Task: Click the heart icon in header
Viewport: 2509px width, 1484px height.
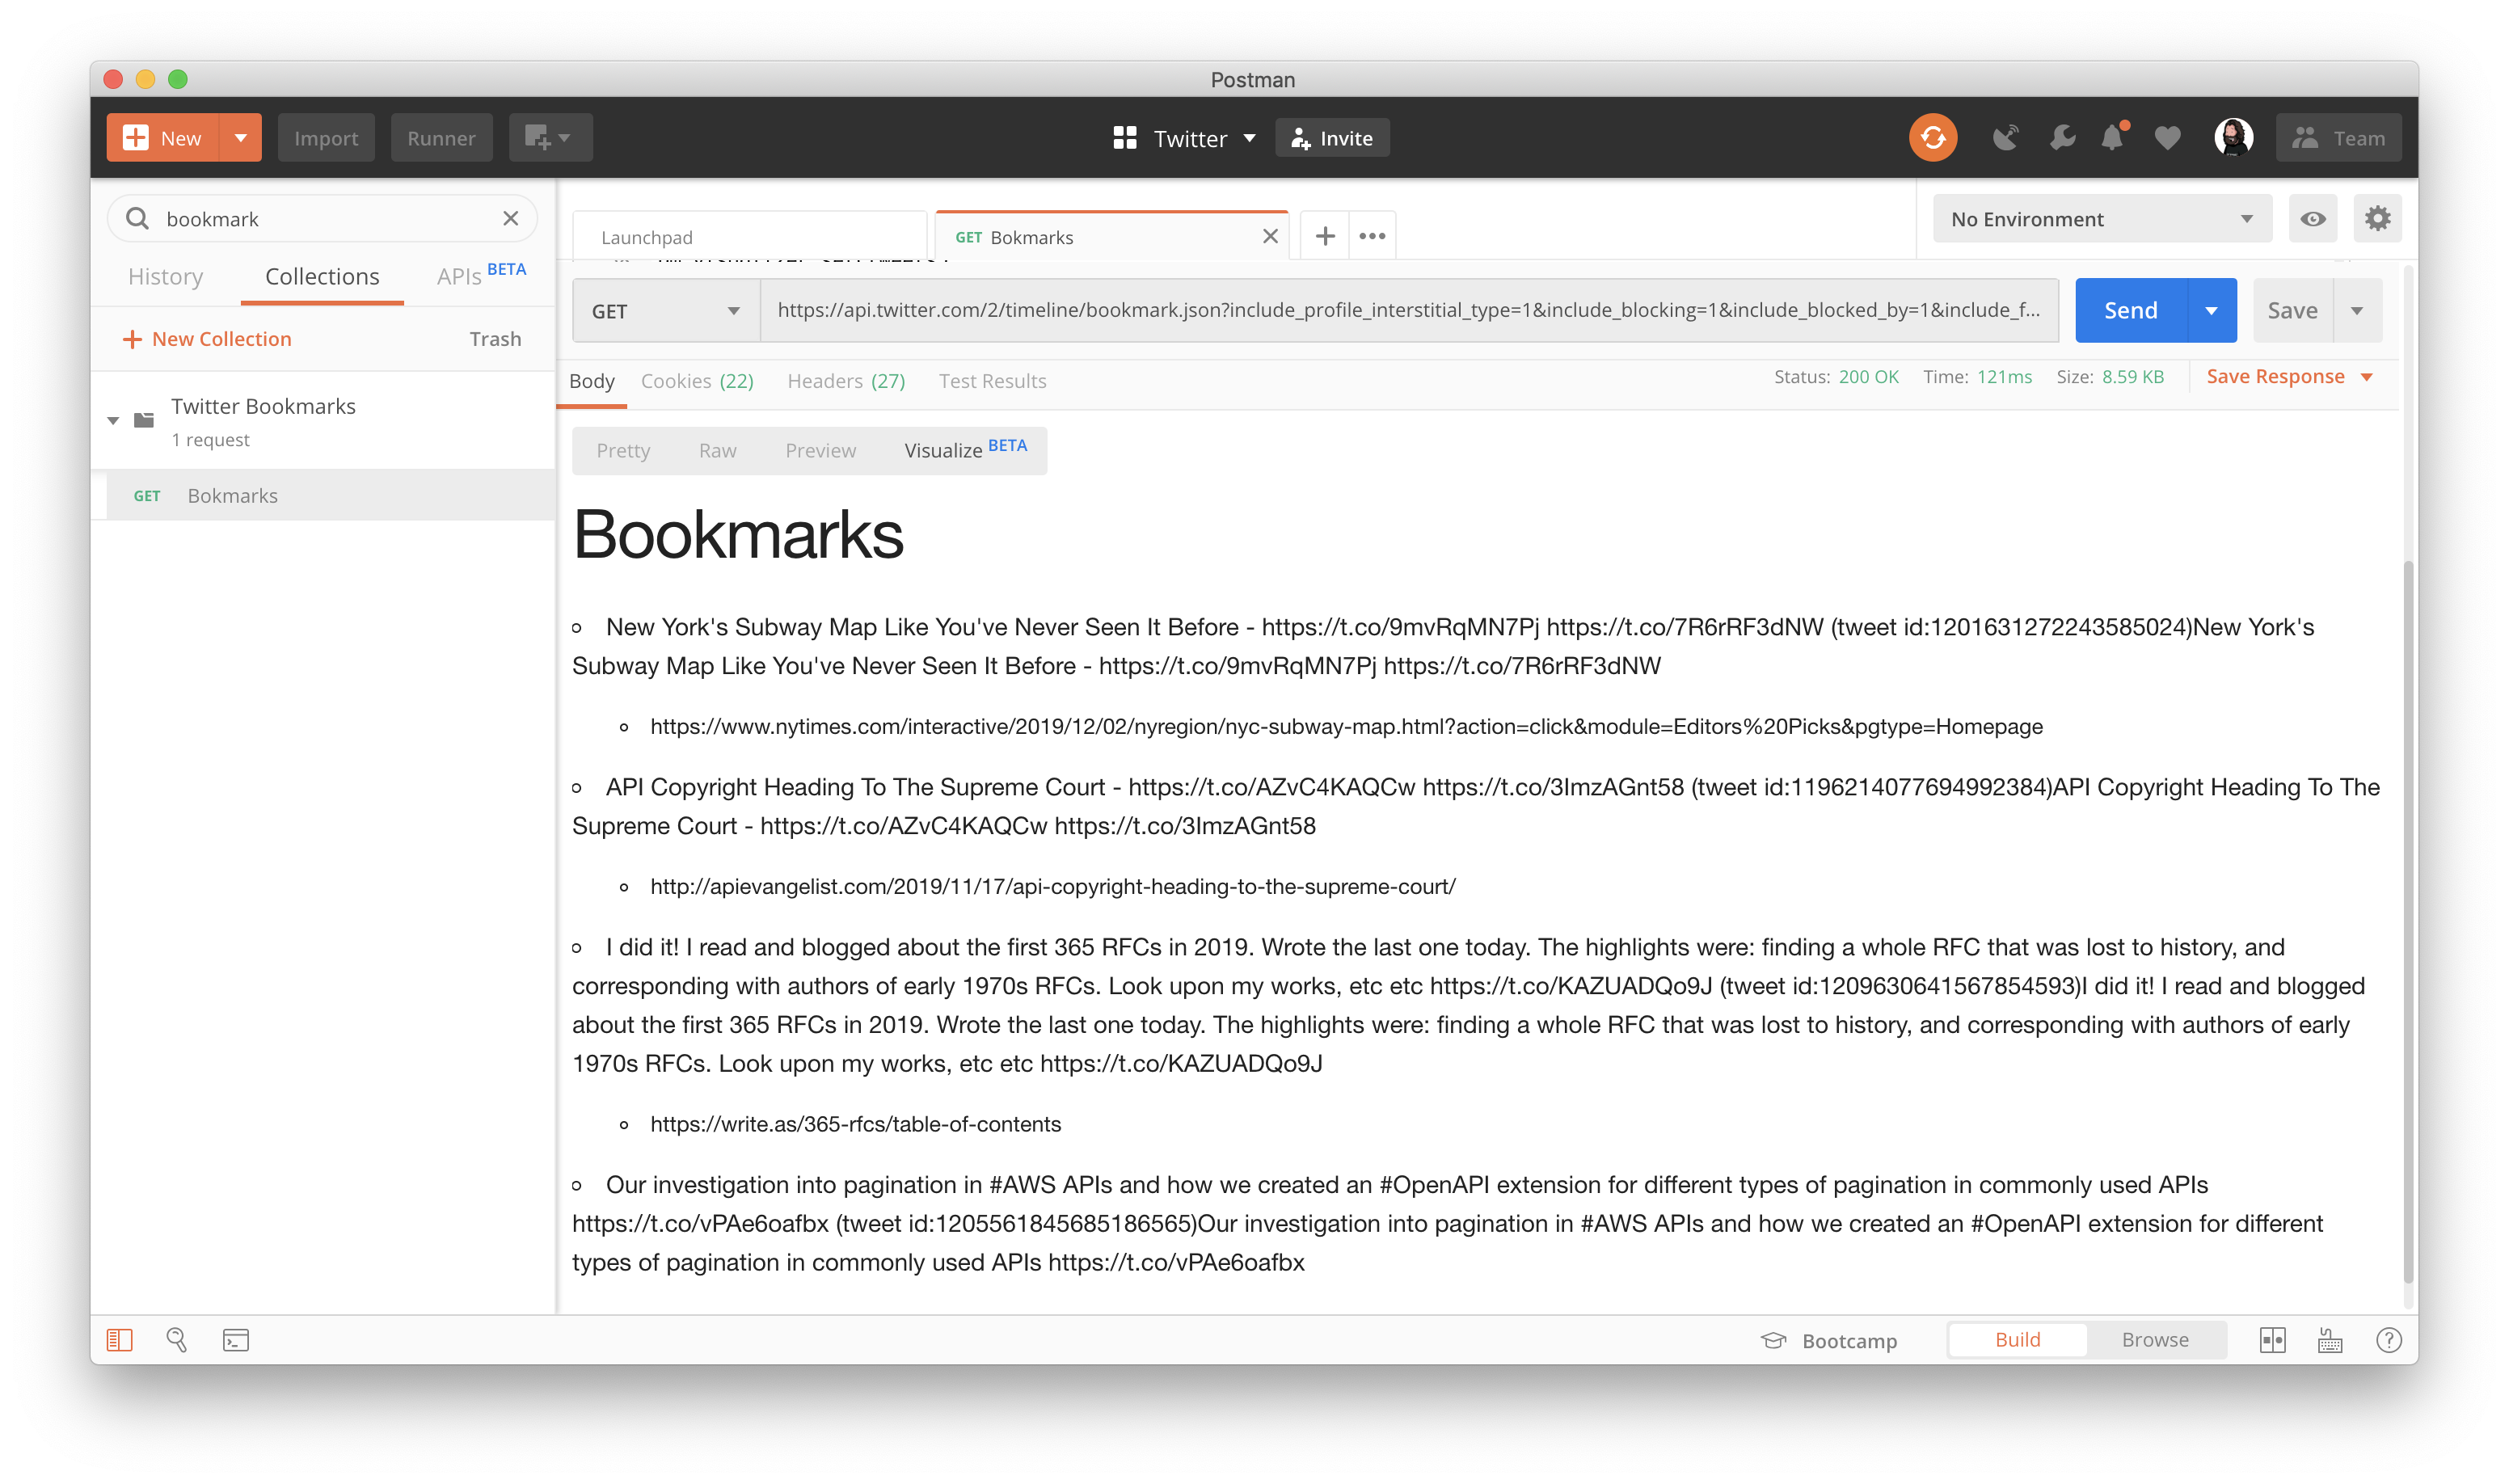Action: pyautogui.click(x=2166, y=138)
